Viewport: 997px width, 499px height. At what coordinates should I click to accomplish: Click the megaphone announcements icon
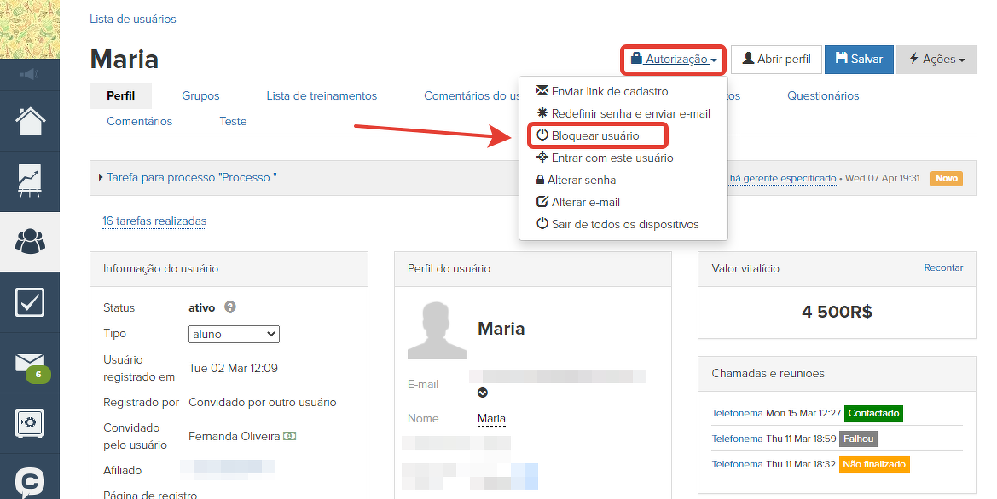click(x=30, y=75)
